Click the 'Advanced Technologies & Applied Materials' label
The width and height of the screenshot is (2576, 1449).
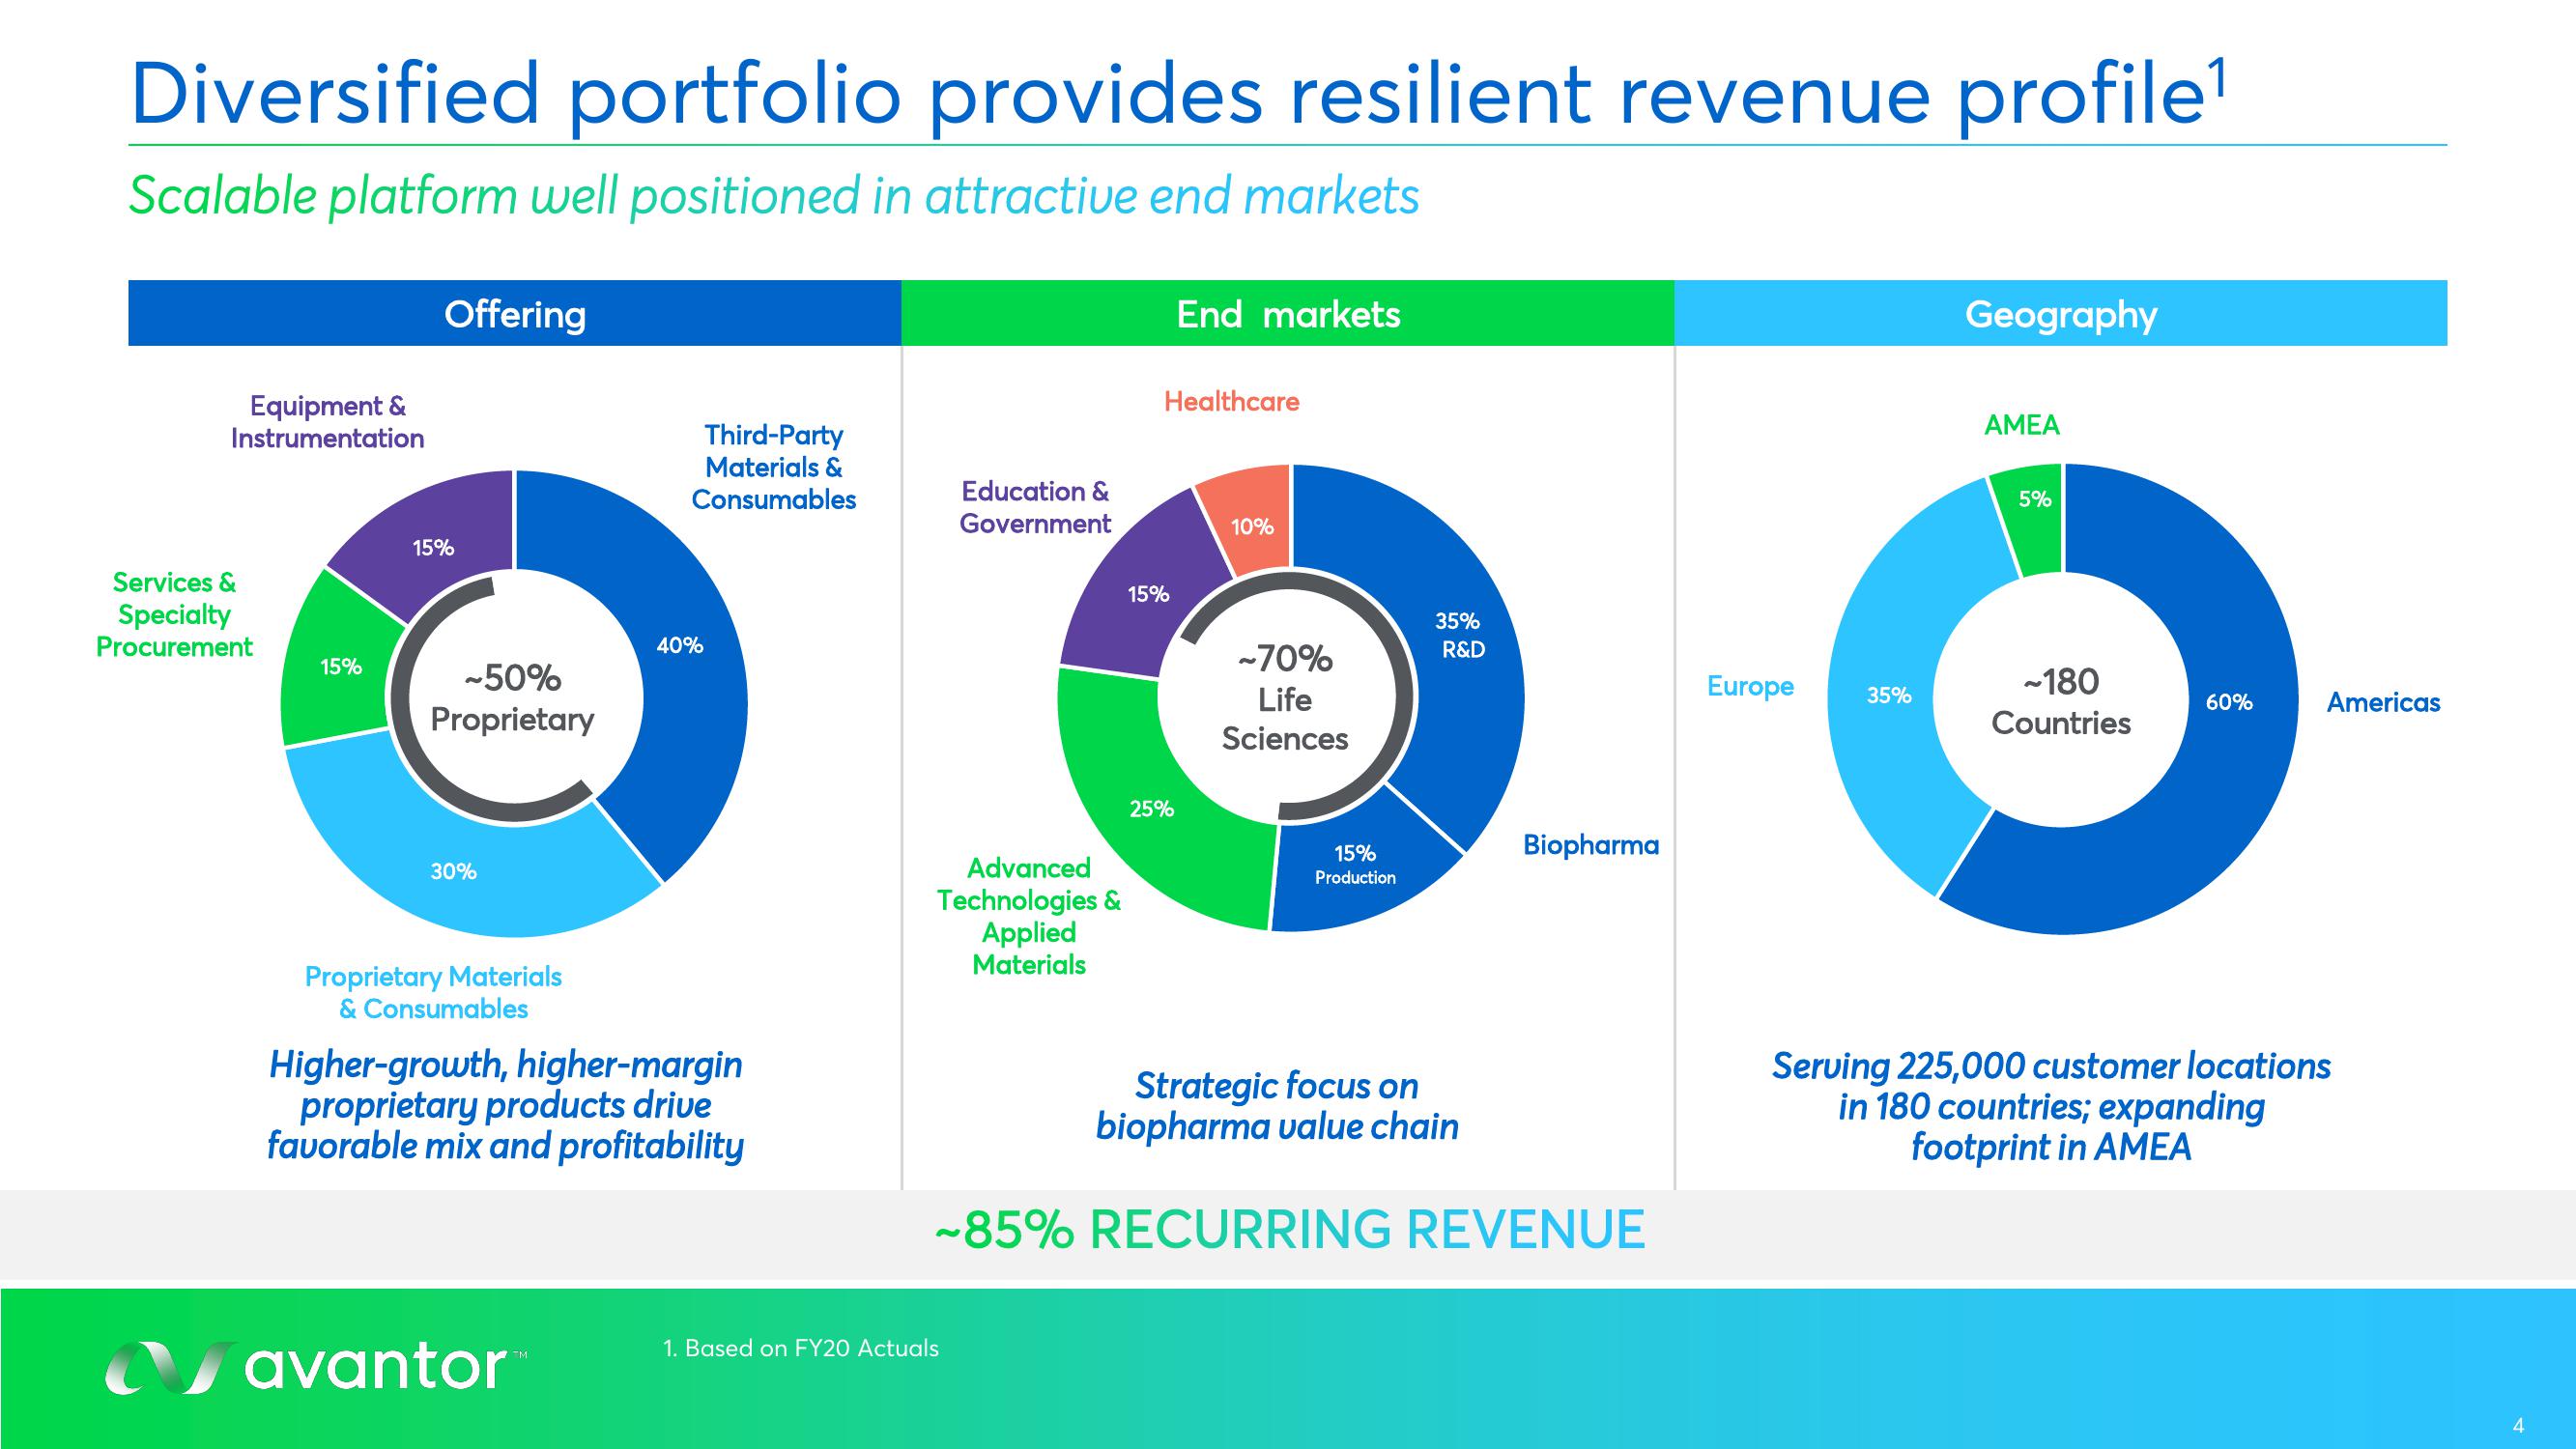[x=1029, y=916]
